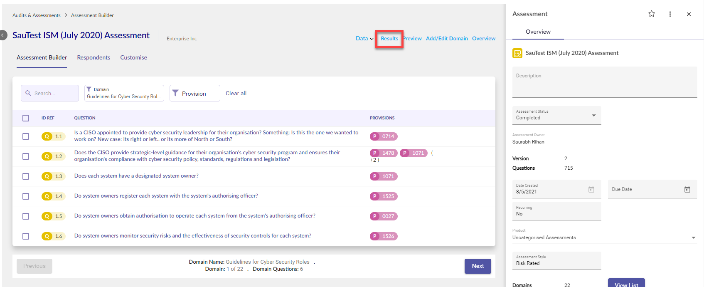This screenshot has height=287, width=704.
Task: Open question 1.4 about registering each system
Action: click(166, 196)
